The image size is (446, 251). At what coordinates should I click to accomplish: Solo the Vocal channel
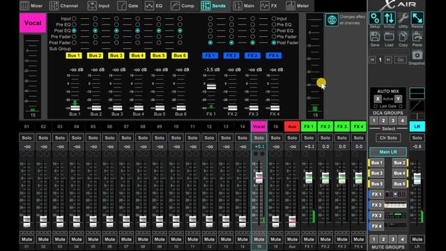tap(259, 138)
